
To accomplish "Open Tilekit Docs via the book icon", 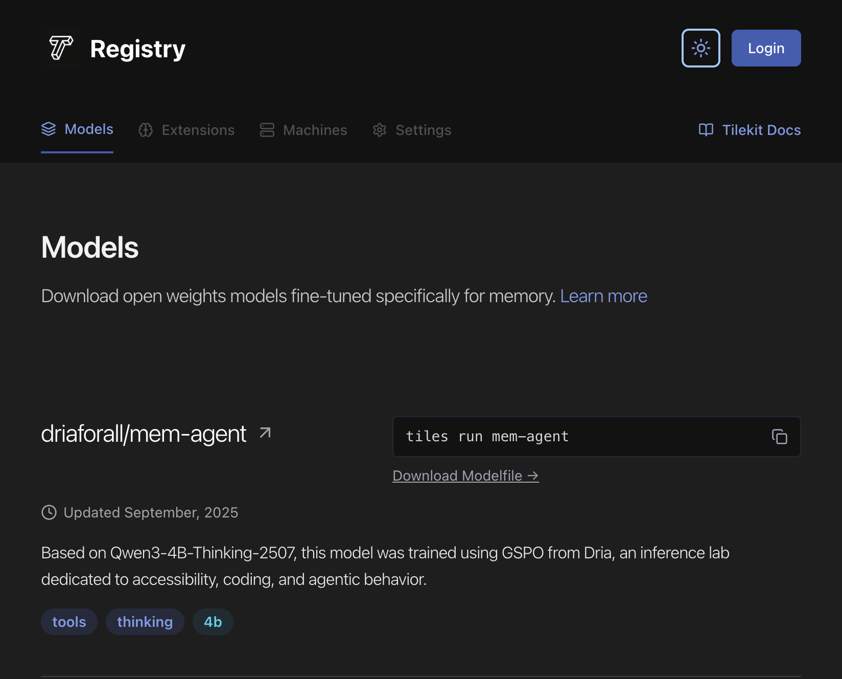I will (x=706, y=130).
